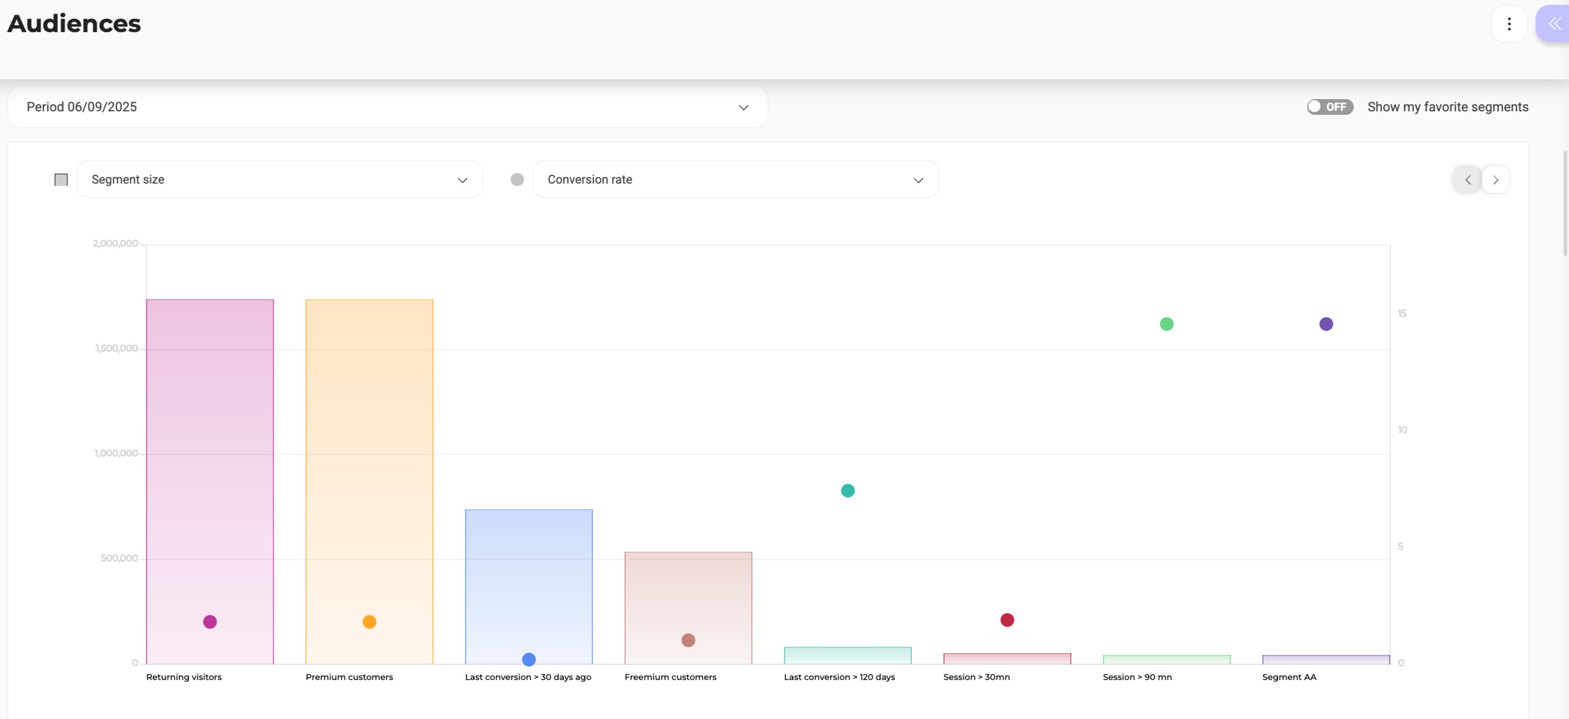Click the red Session > 30mn data point
The width and height of the screenshot is (1569, 719).
click(x=1007, y=620)
